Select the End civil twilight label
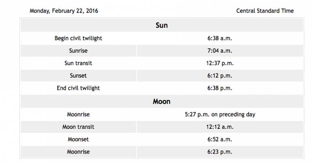Image resolution: width=312 pixels, height=163 pixels. coord(78,88)
